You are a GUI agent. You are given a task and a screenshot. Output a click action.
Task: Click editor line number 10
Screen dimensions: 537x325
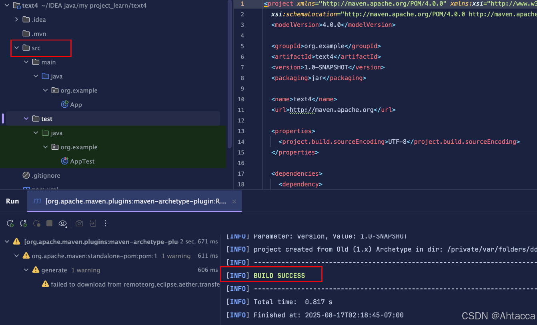tap(241, 99)
